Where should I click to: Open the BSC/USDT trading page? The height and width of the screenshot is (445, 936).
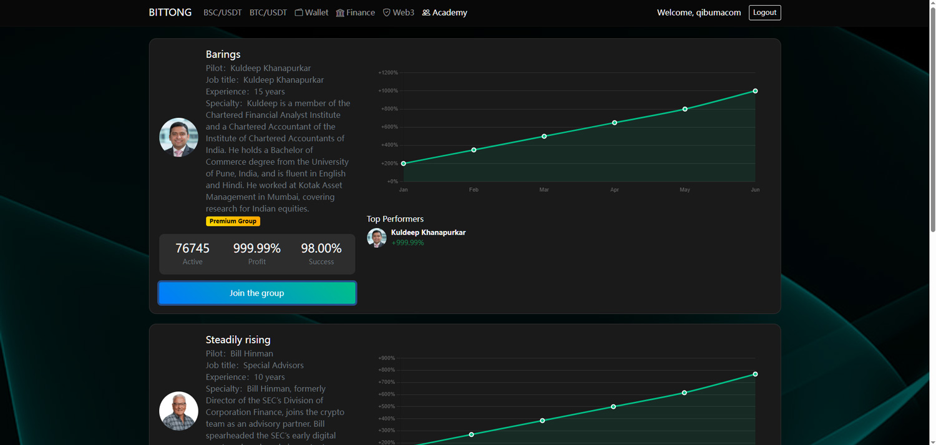coord(222,12)
